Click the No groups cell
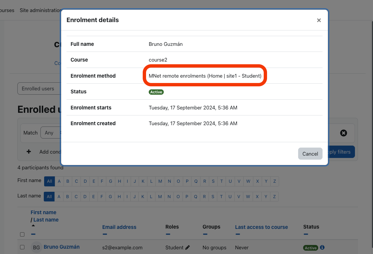Image resolution: width=373 pixels, height=254 pixels. pyautogui.click(x=214, y=248)
